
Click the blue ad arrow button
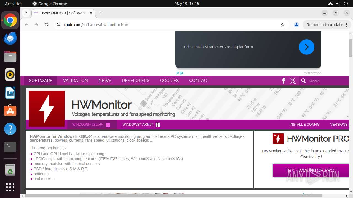pos(307,47)
